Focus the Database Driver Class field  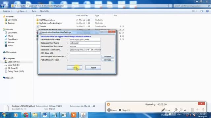pyautogui.click(x=85, y=40)
